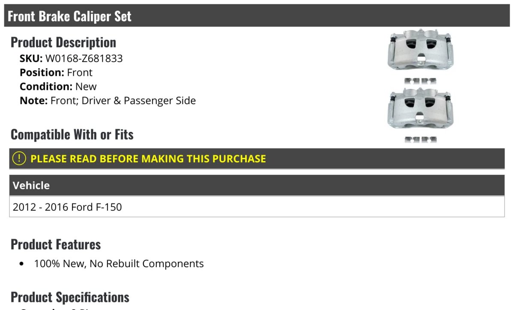
Task: Click the top brake caliper image
Action: click(420, 51)
